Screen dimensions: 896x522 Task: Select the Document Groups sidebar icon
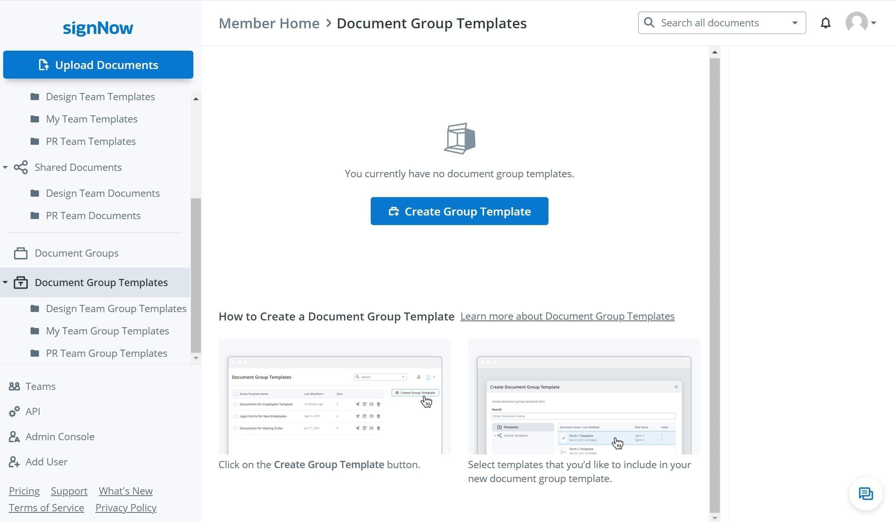pos(20,253)
